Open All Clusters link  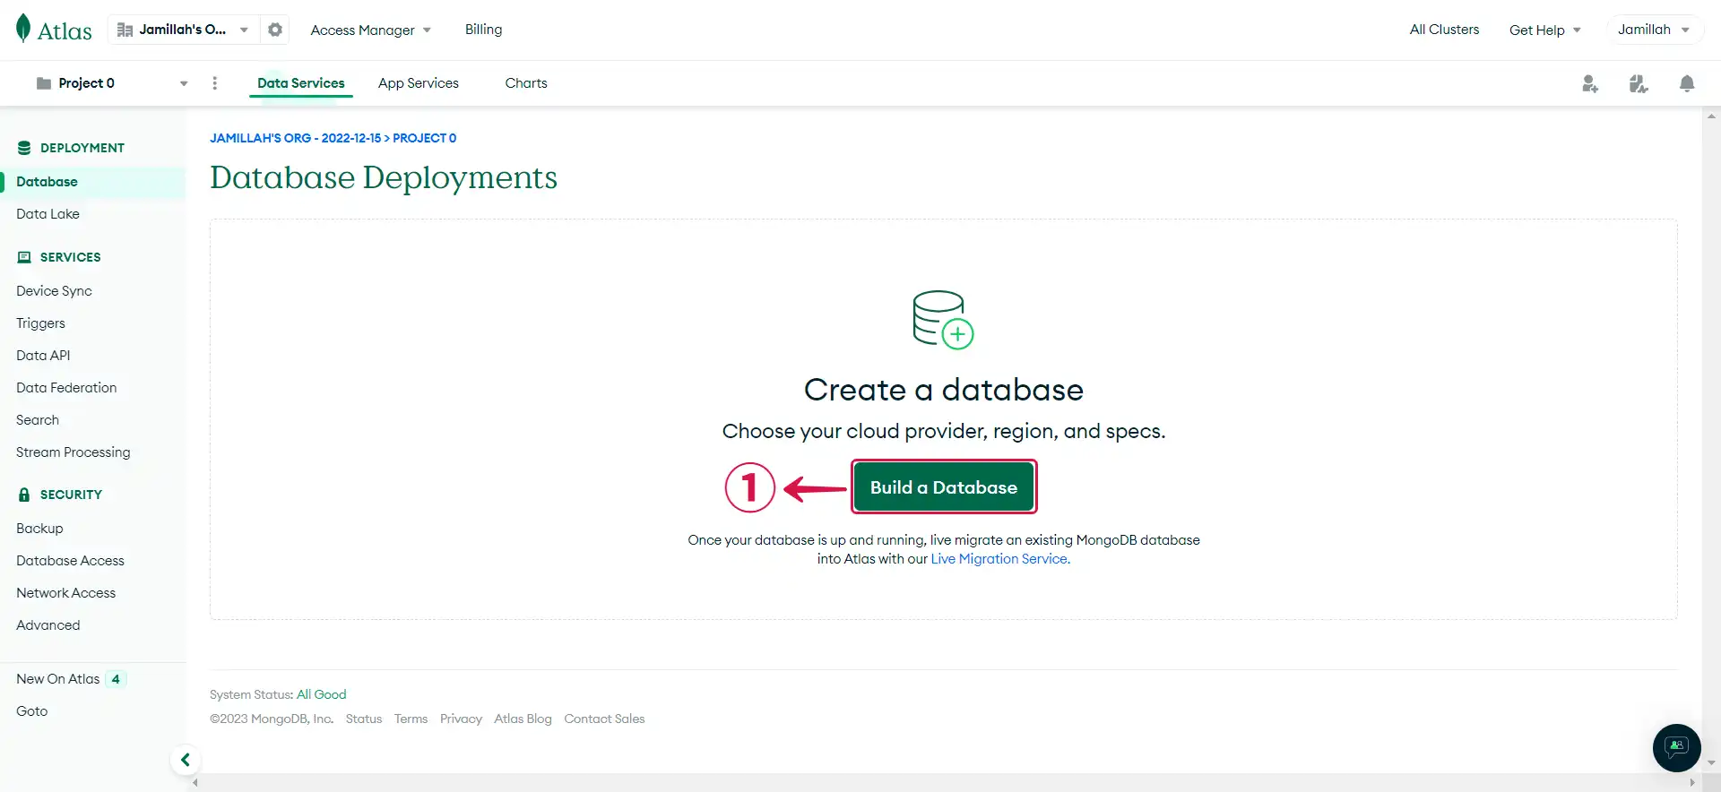point(1444,30)
